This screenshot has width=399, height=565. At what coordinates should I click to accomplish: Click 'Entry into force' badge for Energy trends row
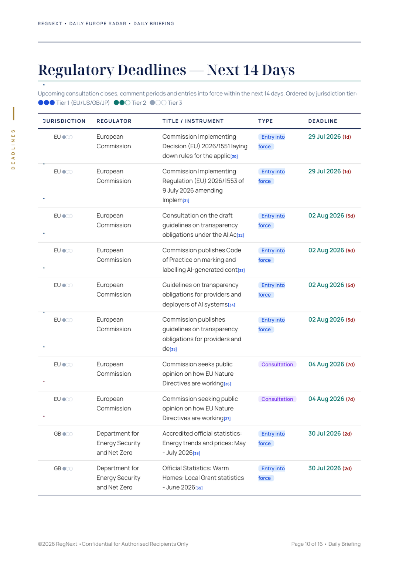click(272, 439)
